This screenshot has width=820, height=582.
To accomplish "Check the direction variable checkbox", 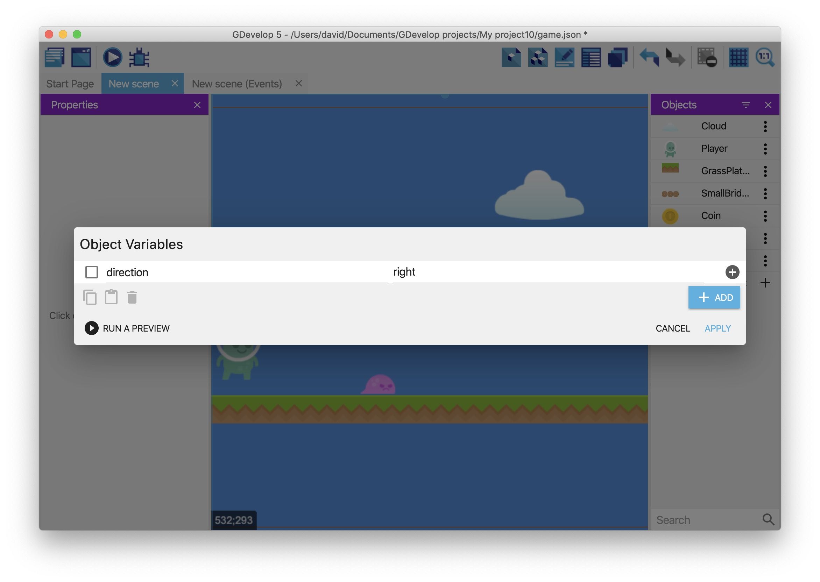I will point(91,272).
